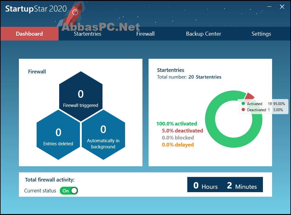The image size is (291, 215).
Task: Turn off the firewall Current status switch
Action: coord(69,191)
